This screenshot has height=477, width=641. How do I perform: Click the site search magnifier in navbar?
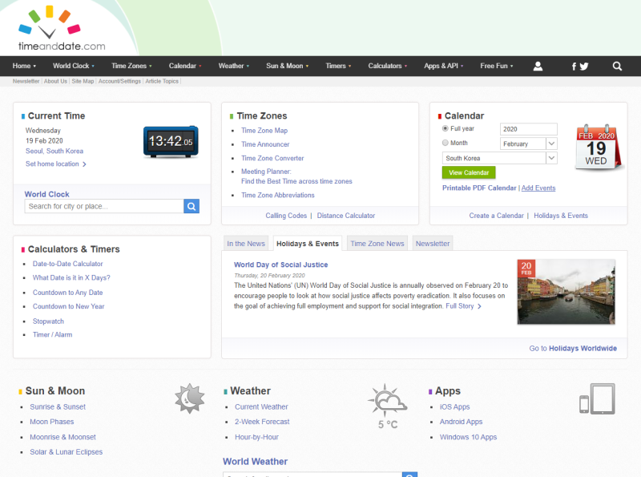[x=617, y=66]
